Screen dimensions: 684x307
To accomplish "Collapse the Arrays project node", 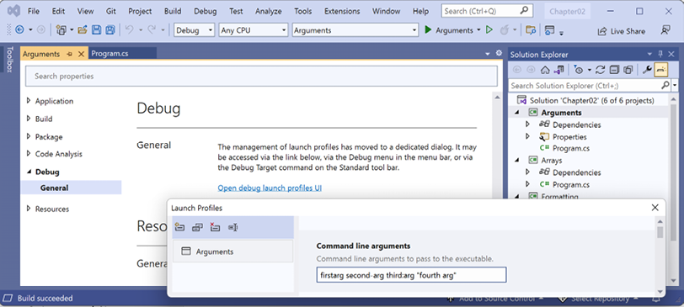I will 517,161.
